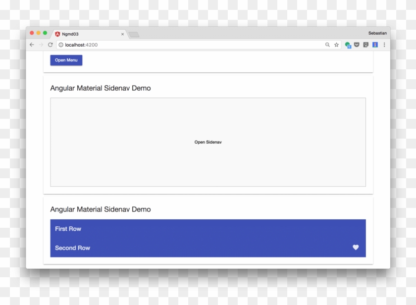Click the Open Sidenav button

coord(208,142)
